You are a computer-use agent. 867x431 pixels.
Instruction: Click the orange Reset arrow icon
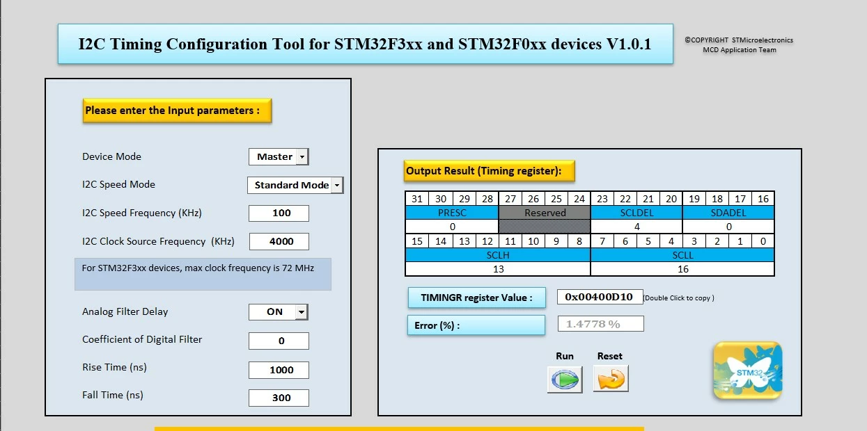pos(611,379)
